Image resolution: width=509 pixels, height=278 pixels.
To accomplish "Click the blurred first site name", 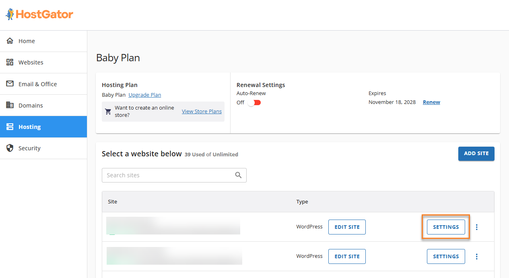I will pos(173,226).
